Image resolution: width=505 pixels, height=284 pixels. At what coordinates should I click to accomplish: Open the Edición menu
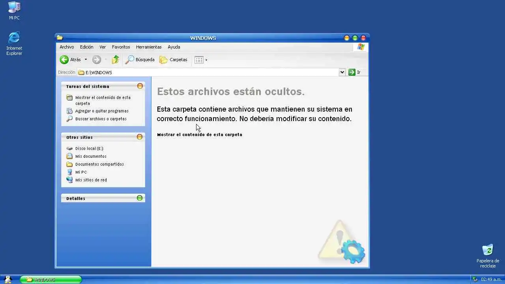[87, 47]
